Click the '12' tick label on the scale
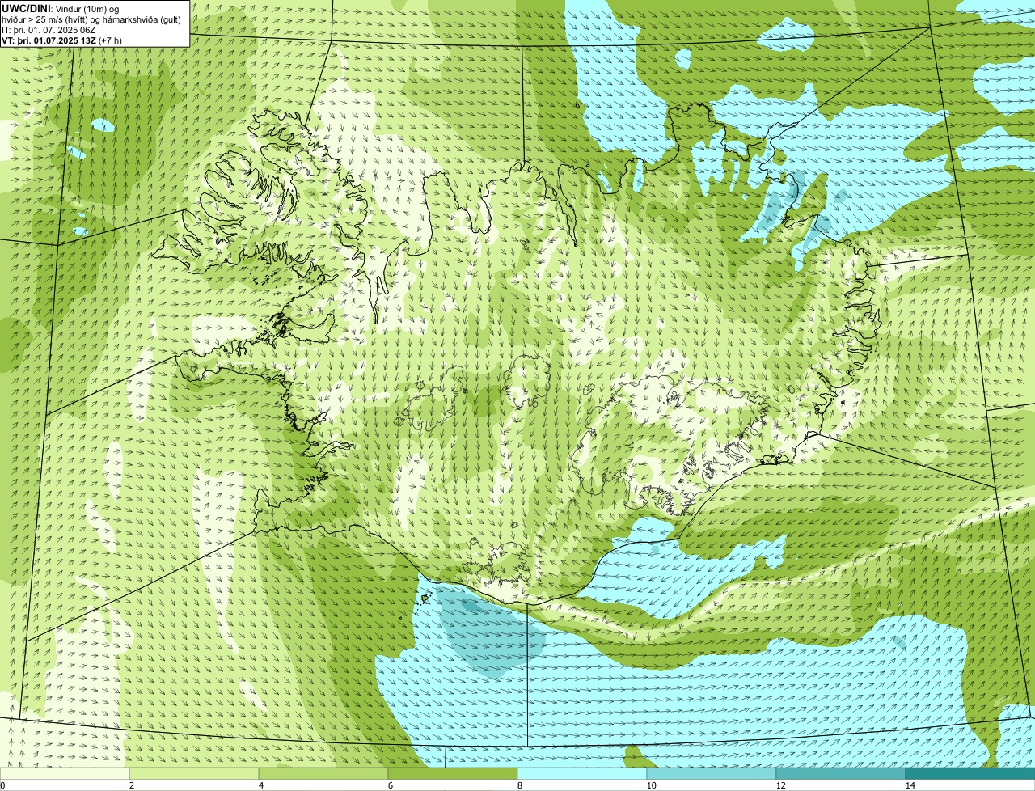 coord(780,785)
